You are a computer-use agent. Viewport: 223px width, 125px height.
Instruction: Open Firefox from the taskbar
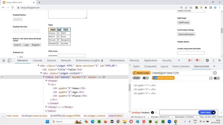[x=105, y=122]
